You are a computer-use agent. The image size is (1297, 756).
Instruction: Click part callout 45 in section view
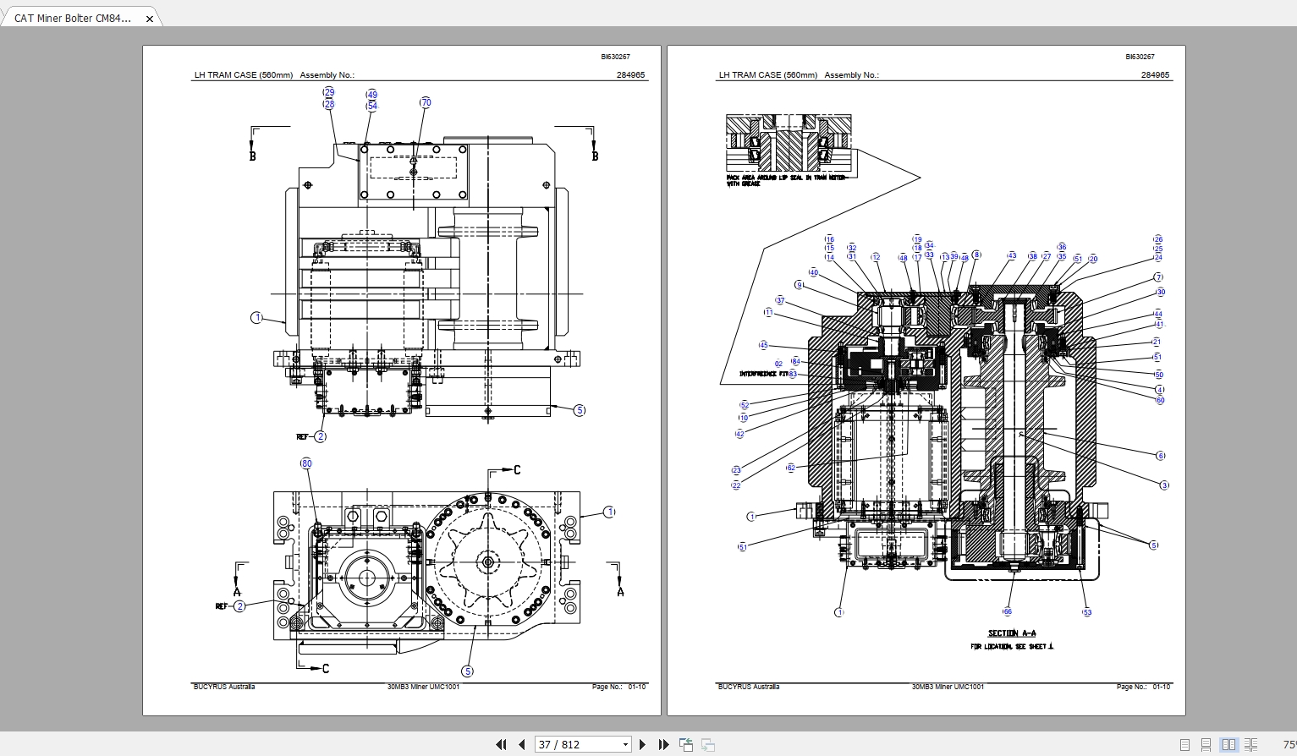(763, 345)
